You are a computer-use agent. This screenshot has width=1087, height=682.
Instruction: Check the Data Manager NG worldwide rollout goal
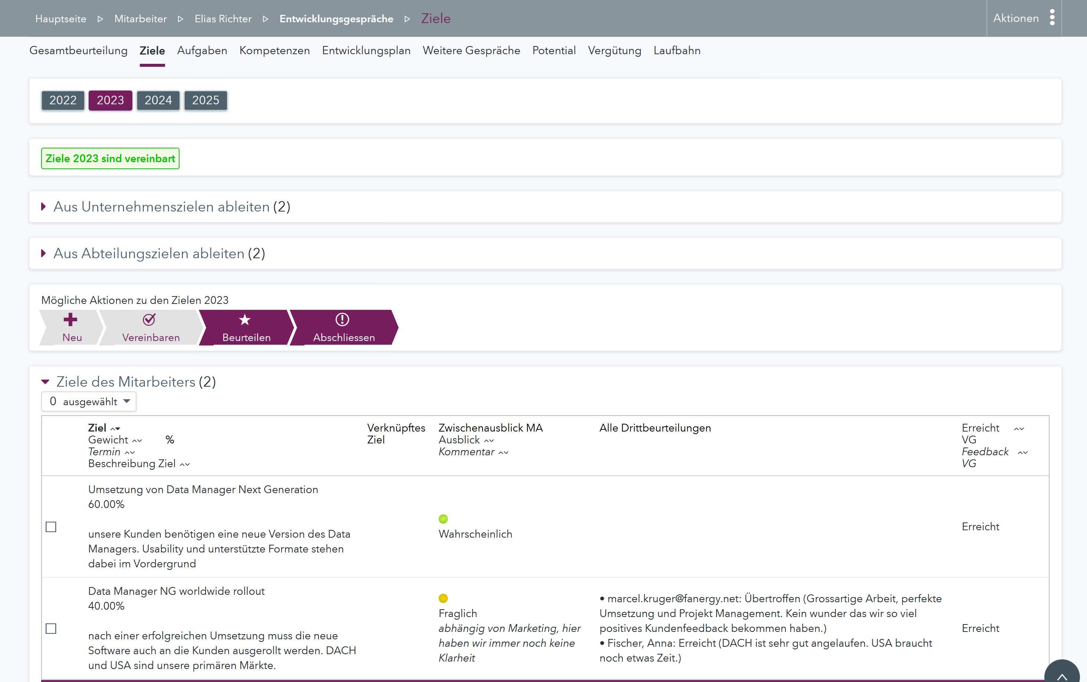pyautogui.click(x=51, y=628)
